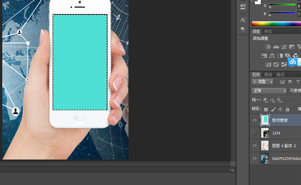Click the G value input field
The image size is (301, 185).
299,6
